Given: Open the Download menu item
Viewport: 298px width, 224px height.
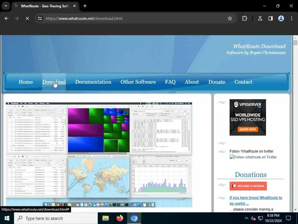Looking at the screenshot, I should [x=54, y=82].
